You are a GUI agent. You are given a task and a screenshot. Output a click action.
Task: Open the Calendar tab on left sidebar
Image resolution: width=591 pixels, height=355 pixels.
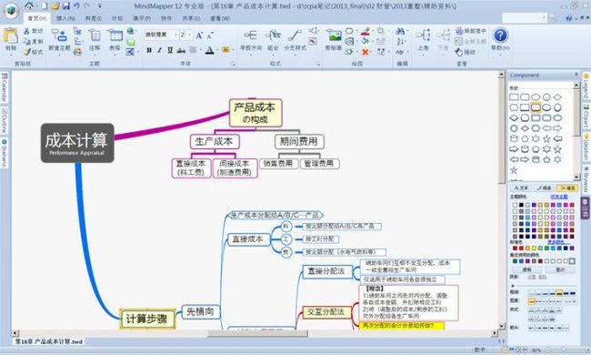coord(5,87)
